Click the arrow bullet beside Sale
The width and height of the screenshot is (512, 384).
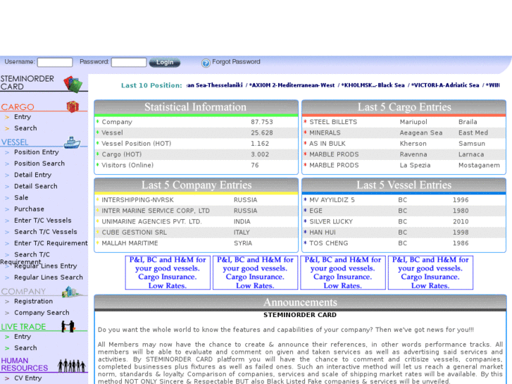tap(7, 198)
